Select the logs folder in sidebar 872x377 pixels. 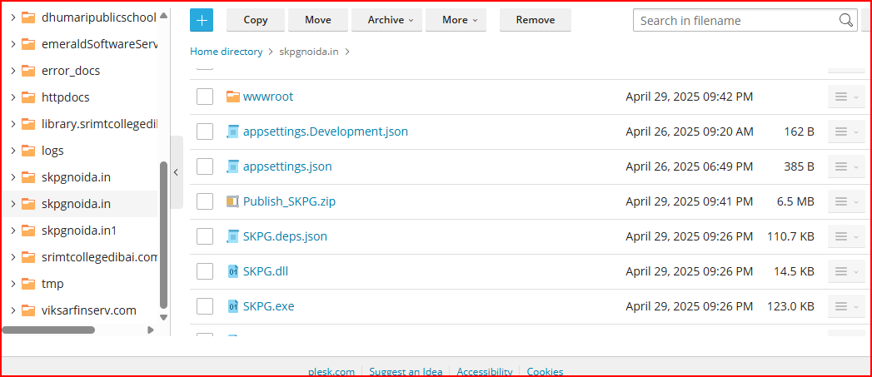tap(52, 151)
